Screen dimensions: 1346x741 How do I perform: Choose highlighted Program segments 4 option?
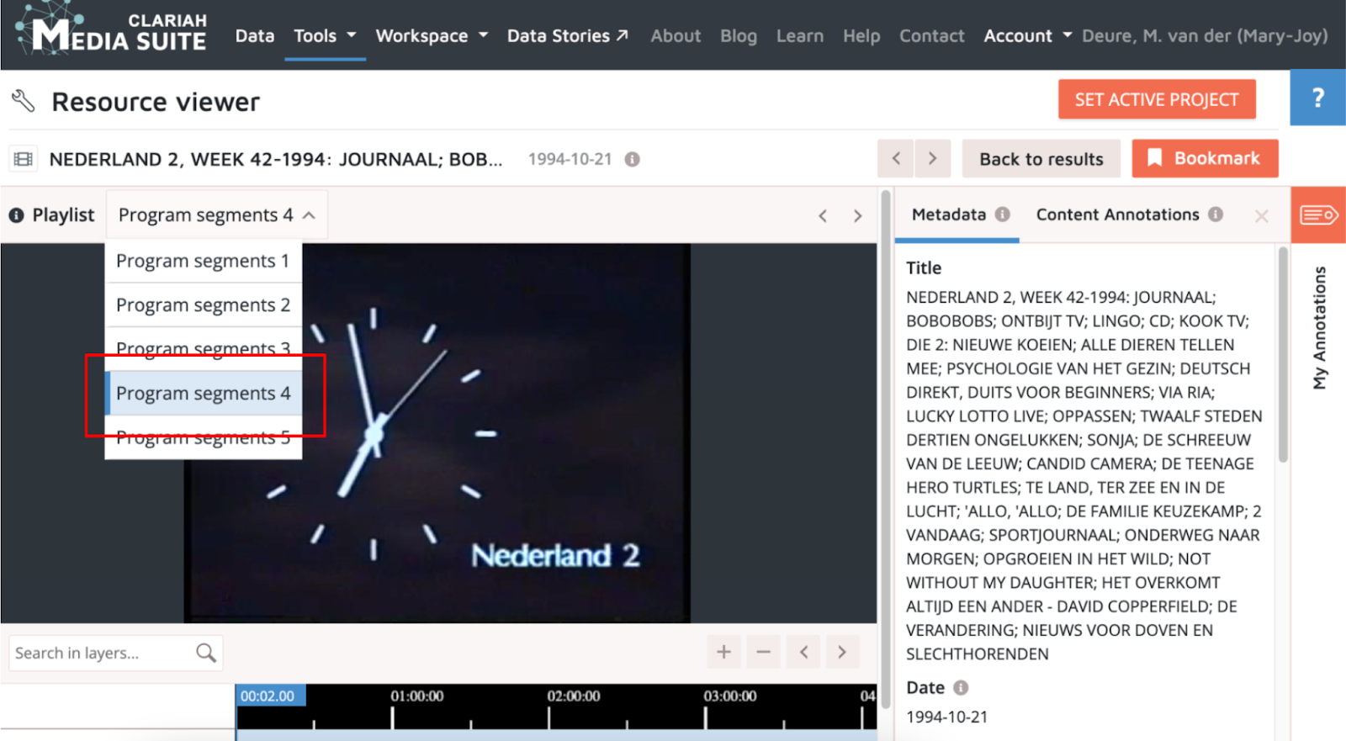click(x=203, y=393)
